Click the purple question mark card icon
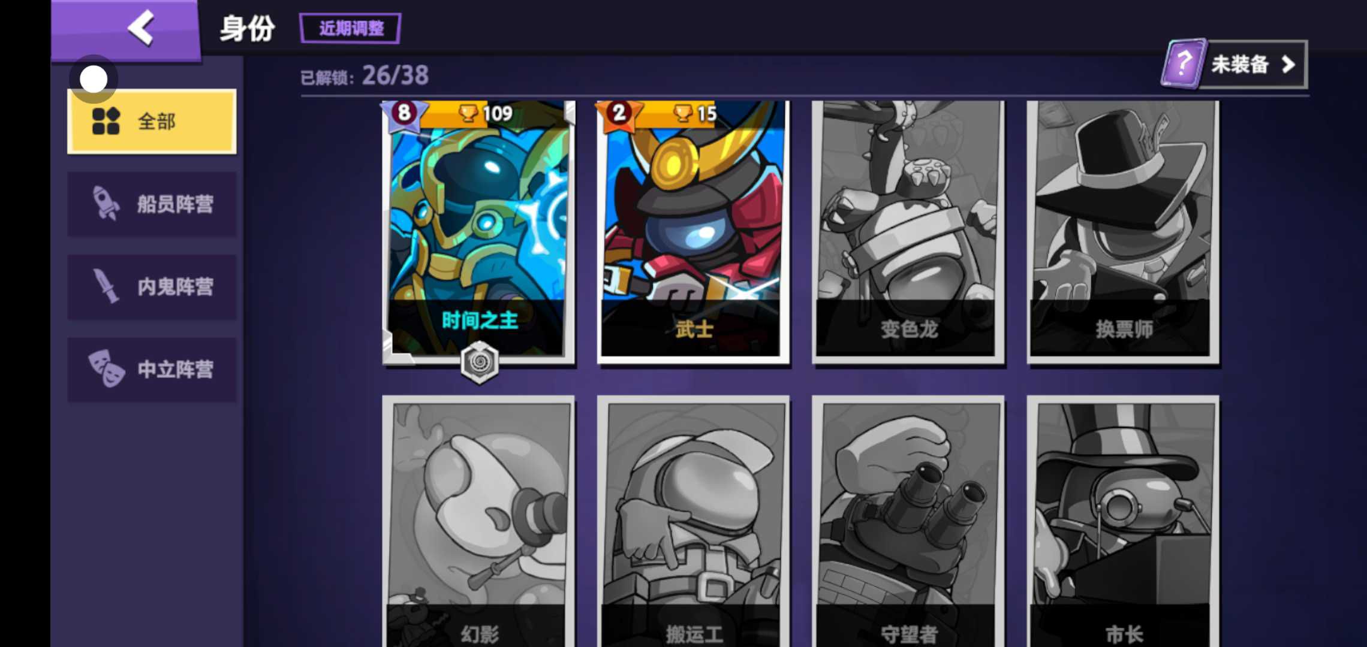 coord(1183,64)
